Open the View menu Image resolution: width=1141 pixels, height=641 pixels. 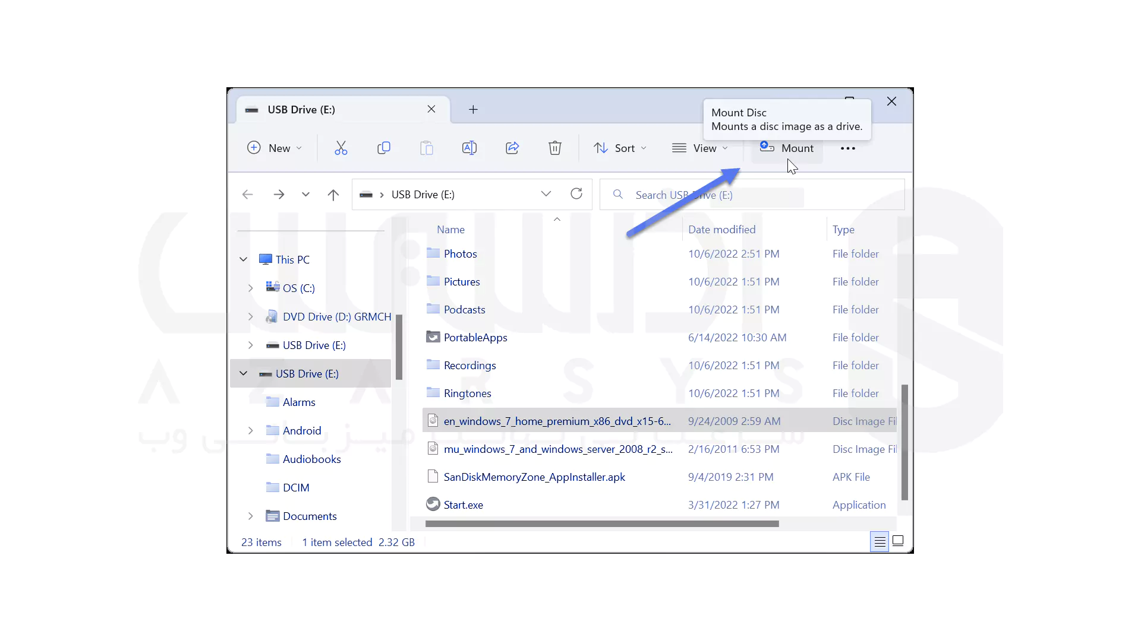[x=699, y=148]
